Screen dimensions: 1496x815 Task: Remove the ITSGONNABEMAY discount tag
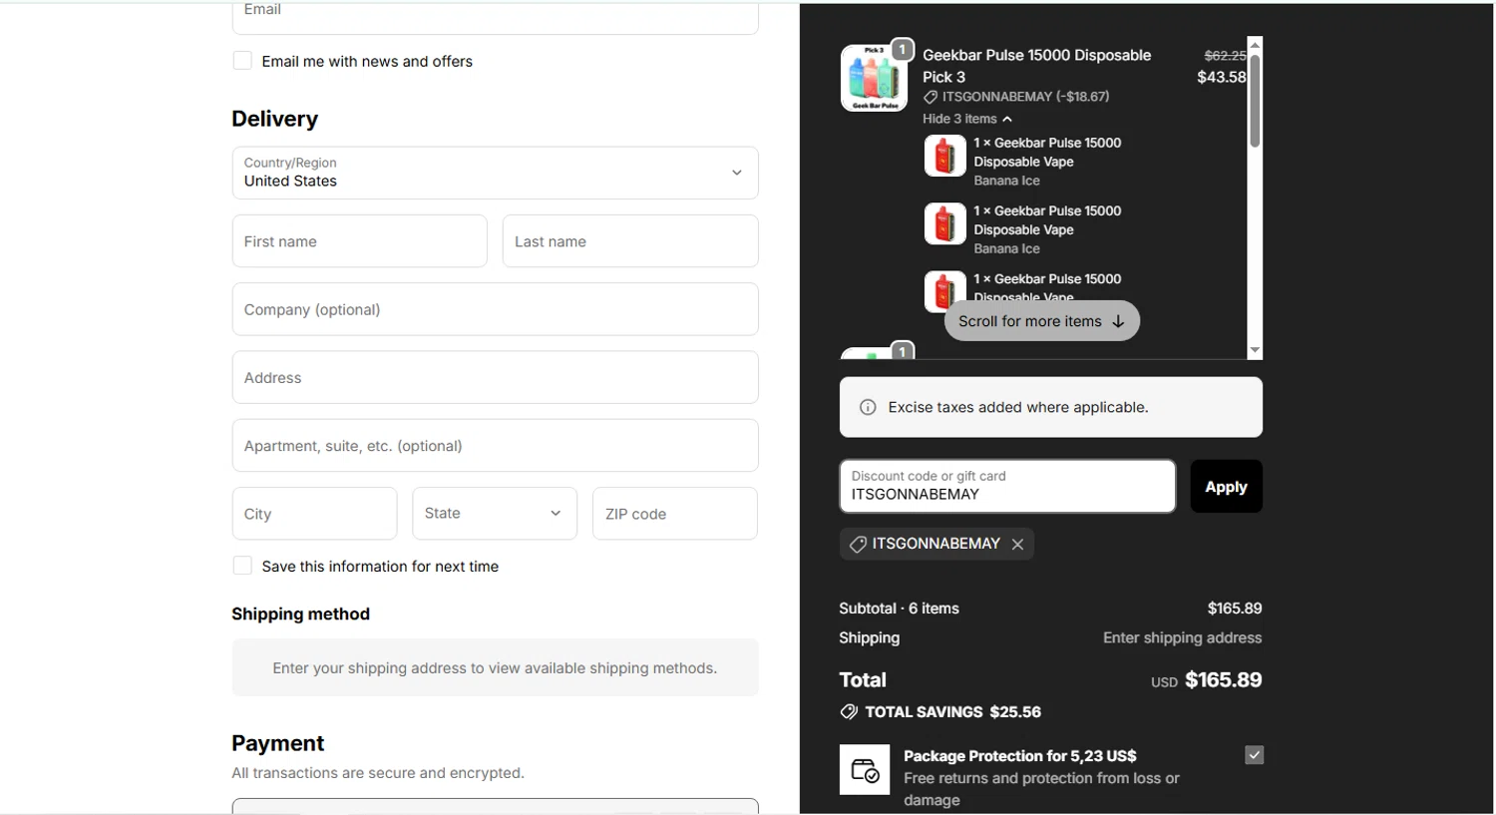[x=1017, y=545]
